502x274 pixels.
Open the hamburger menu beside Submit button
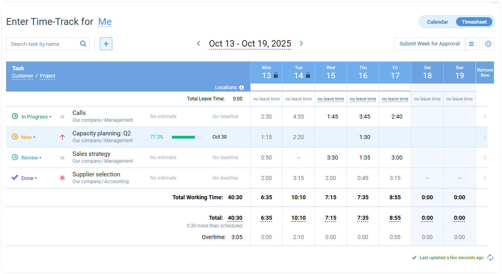click(471, 43)
